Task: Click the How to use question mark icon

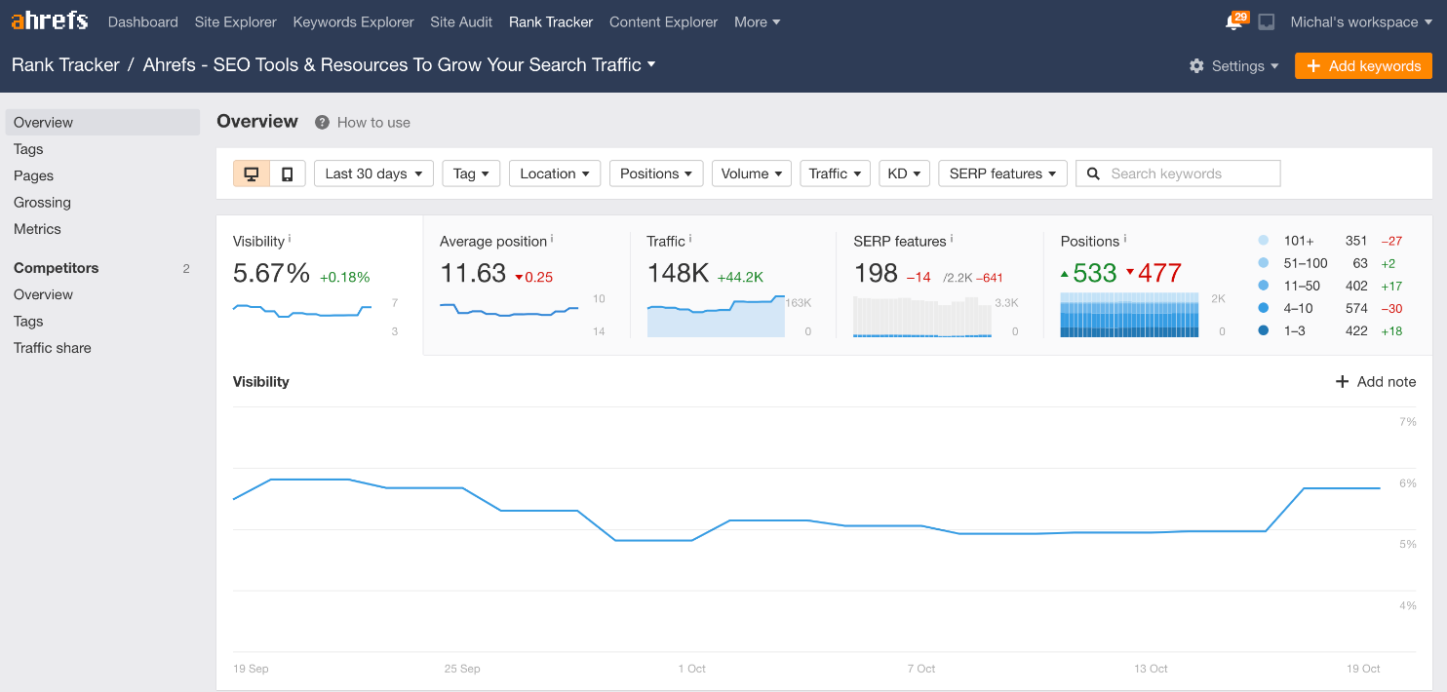Action: coord(322,123)
